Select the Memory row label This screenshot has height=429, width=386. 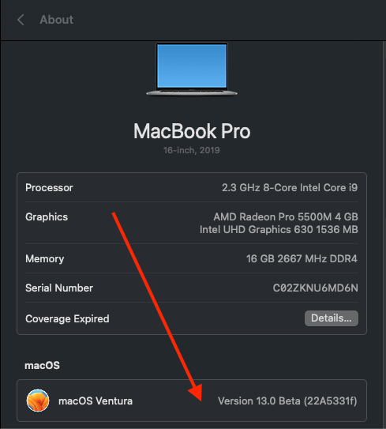(44, 259)
